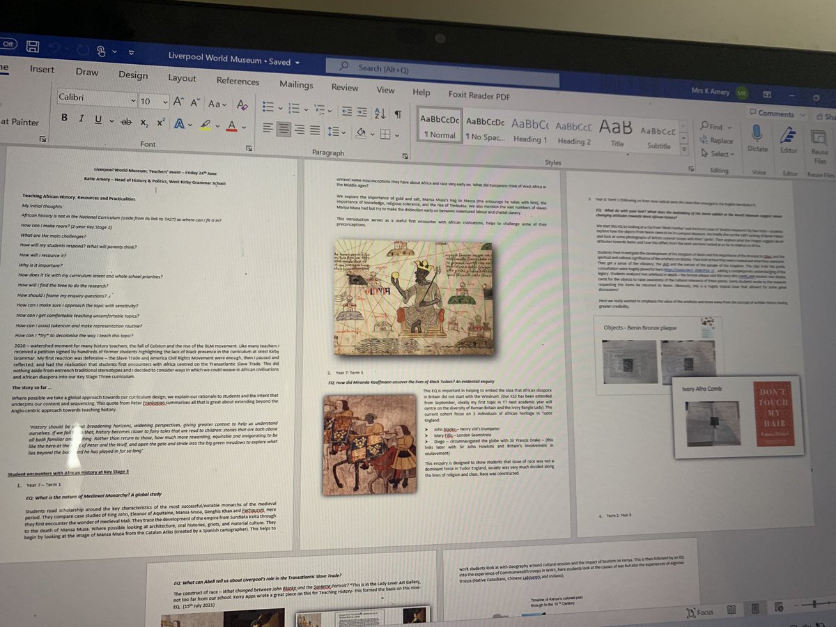Toggle Underline formatting
Viewport: 836px width, 627px height.
[x=98, y=120]
